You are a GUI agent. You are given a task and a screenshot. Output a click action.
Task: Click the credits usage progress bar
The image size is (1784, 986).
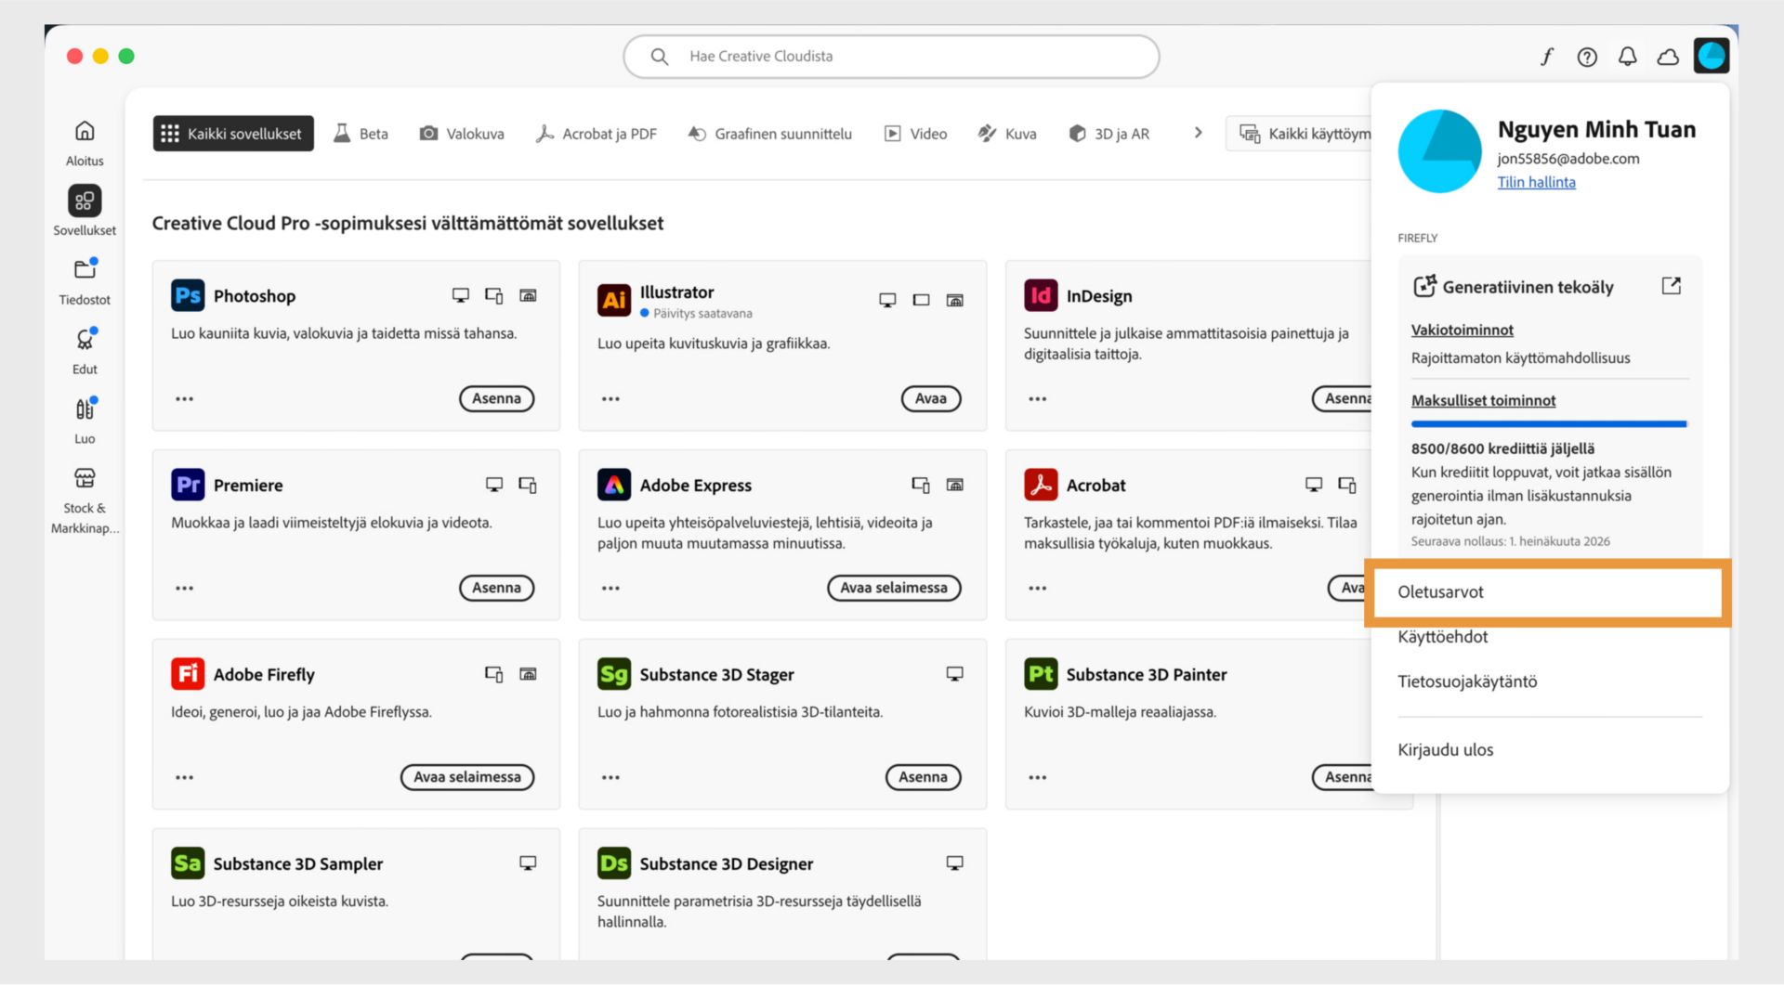pos(1549,424)
